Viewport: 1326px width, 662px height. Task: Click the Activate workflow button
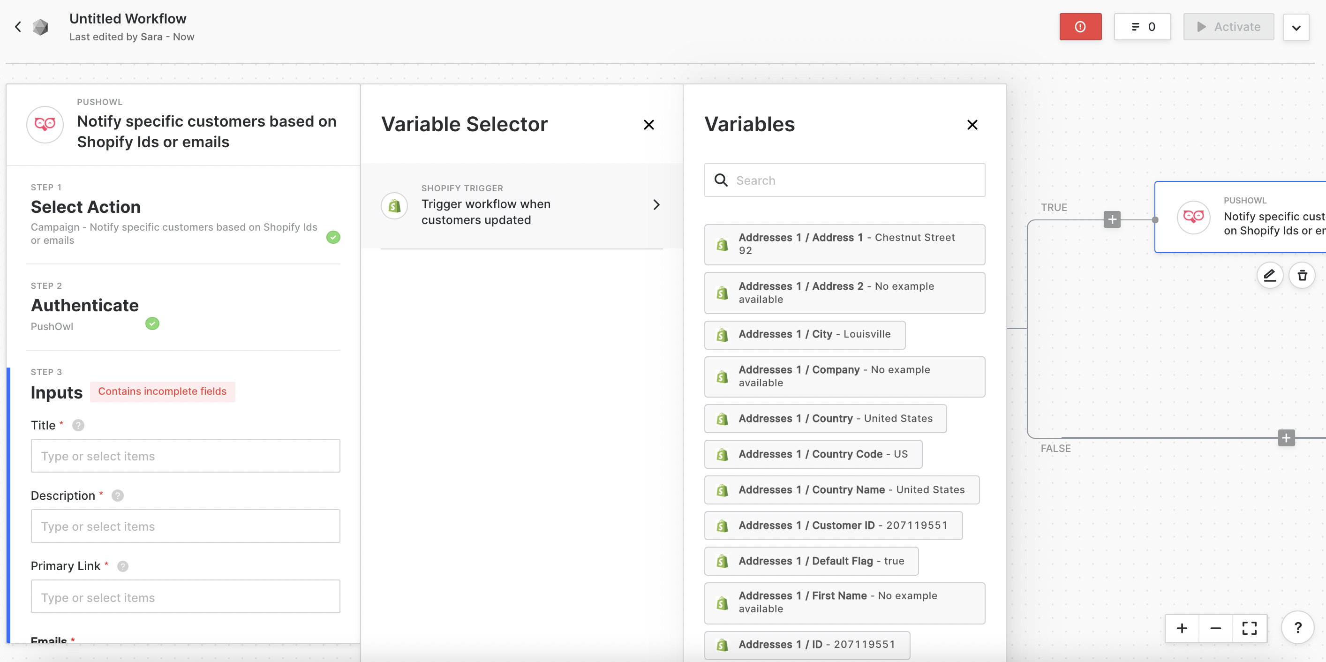(x=1228, y=27)
